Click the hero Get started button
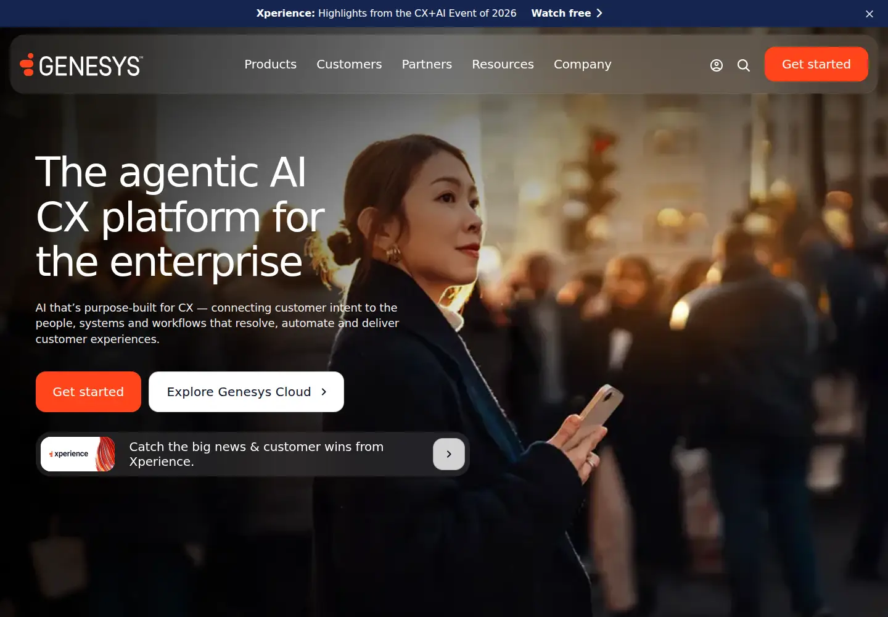The height and width of the screenshot is (617, 888). pyautogui.click(x=88, y=392)
